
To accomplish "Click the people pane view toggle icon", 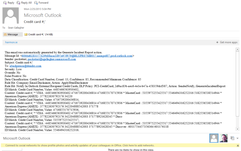I will tap(232, 138).
